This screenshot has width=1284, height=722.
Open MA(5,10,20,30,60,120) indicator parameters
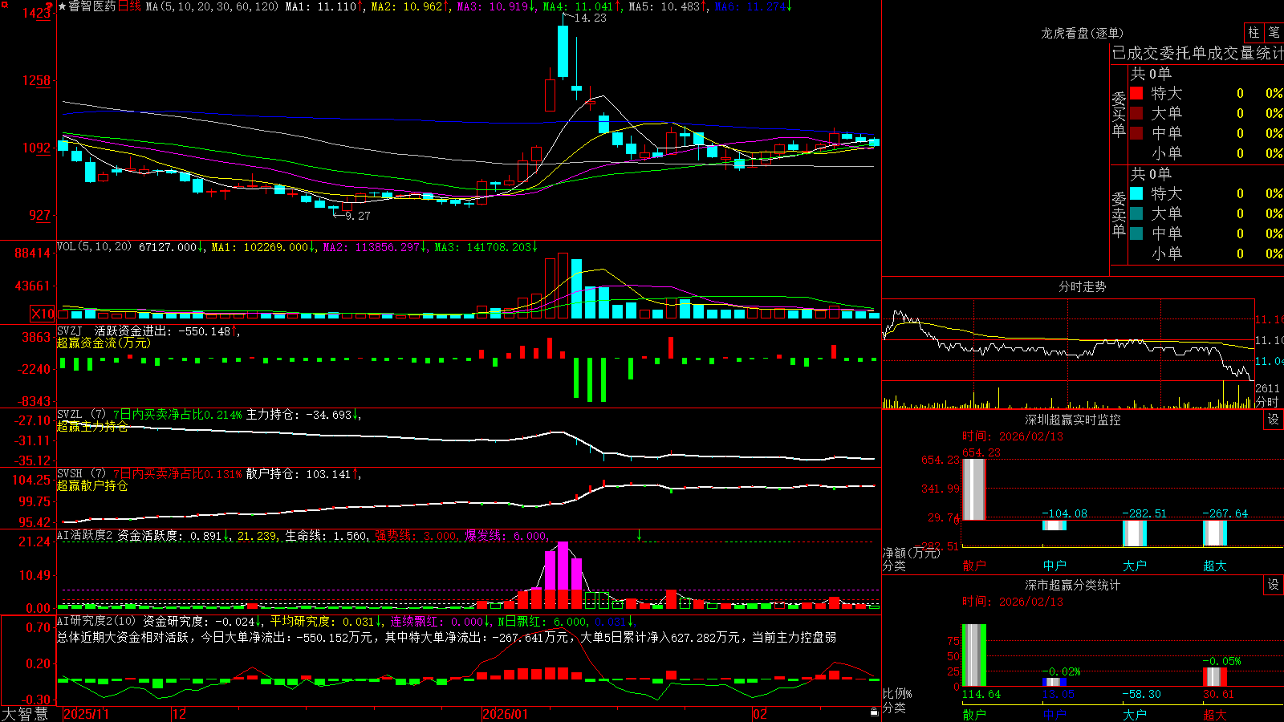pos(212,6)
